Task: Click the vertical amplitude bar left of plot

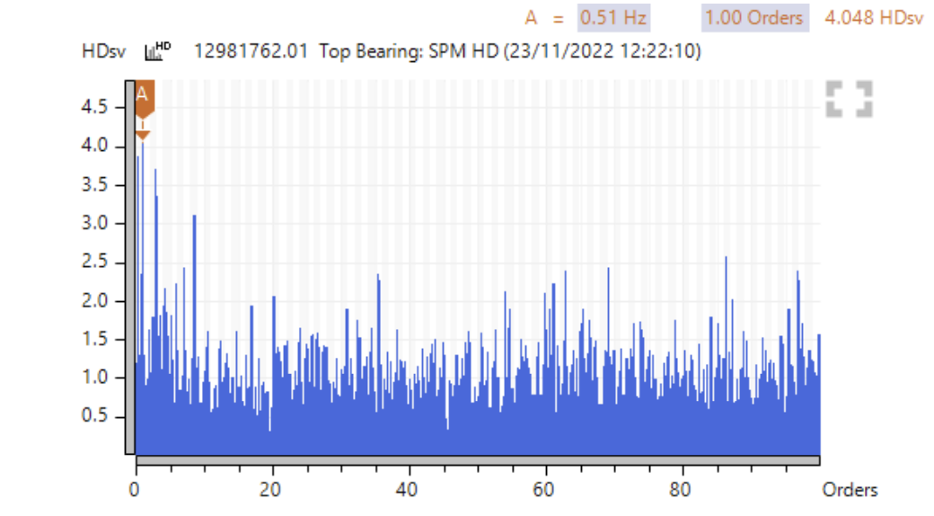Action: (128, 270)
